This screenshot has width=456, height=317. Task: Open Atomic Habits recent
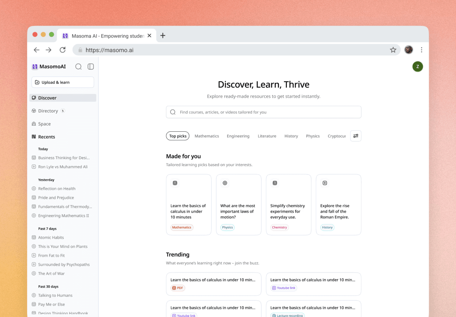[48, 237]
